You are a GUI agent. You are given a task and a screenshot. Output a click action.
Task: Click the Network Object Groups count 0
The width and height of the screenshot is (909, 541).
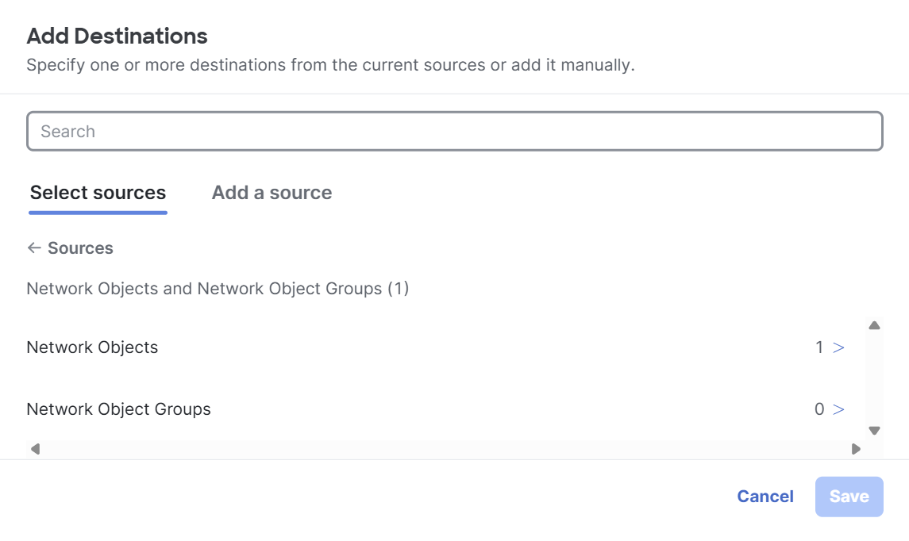coord(819,409)
